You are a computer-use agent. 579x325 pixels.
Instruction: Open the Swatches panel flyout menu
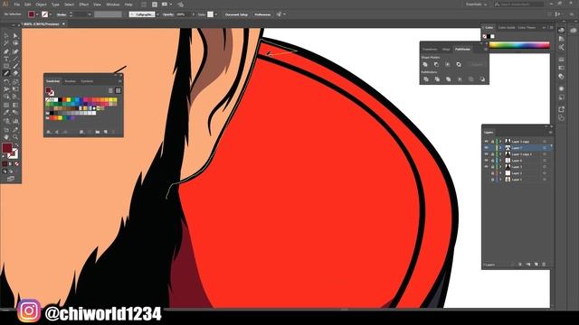coord(119,81)
